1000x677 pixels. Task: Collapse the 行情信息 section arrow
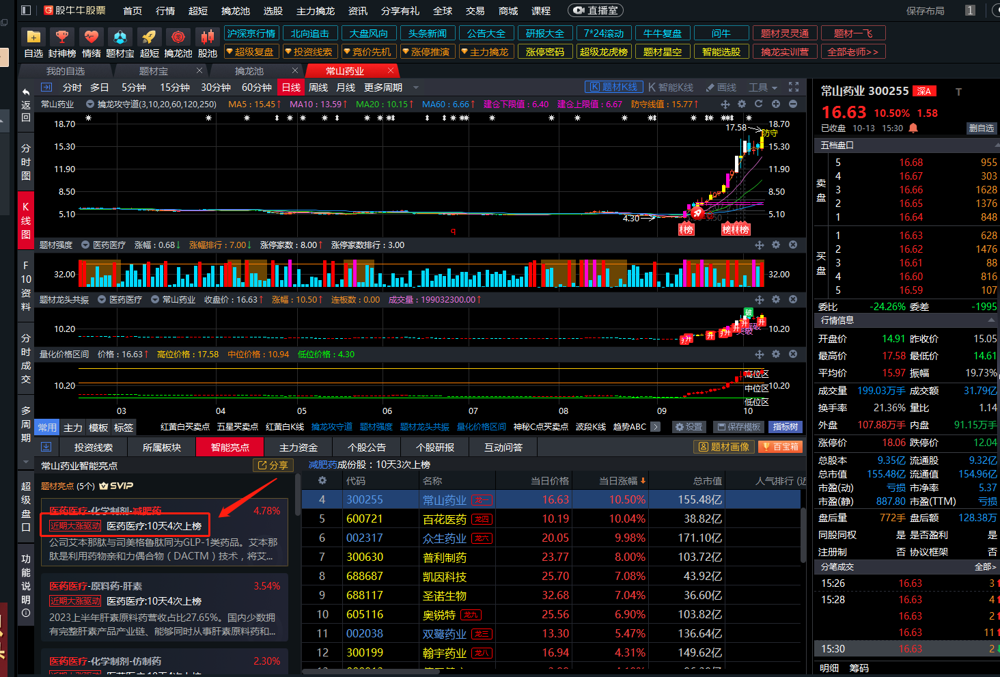[991, 320]
